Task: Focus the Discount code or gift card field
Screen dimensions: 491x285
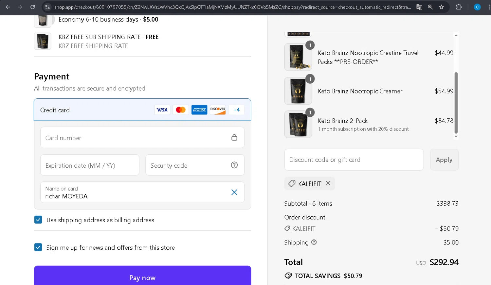Action: click(354, 159)
